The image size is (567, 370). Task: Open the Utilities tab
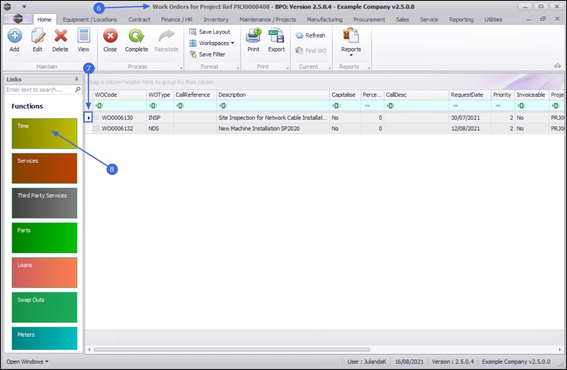[x=493, y=20]
